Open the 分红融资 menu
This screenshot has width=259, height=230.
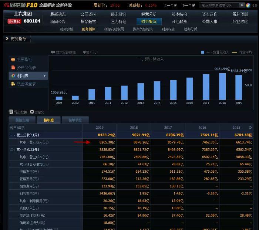(x=179, y=21)
